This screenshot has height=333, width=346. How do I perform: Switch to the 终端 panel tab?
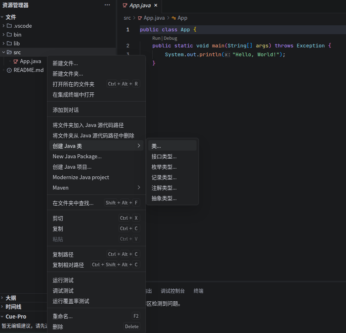[199, 291]
